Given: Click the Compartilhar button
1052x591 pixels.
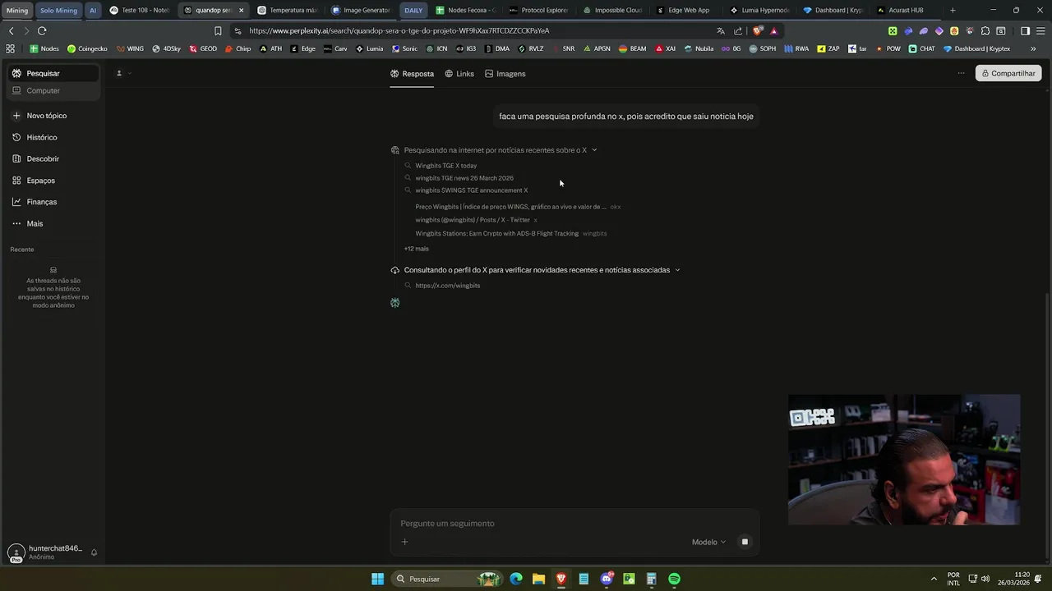Looking at the screenshot, I should coord(1008,73).
